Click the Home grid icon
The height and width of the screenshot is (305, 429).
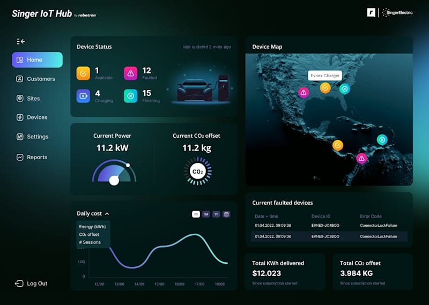[x=20, y=59]
